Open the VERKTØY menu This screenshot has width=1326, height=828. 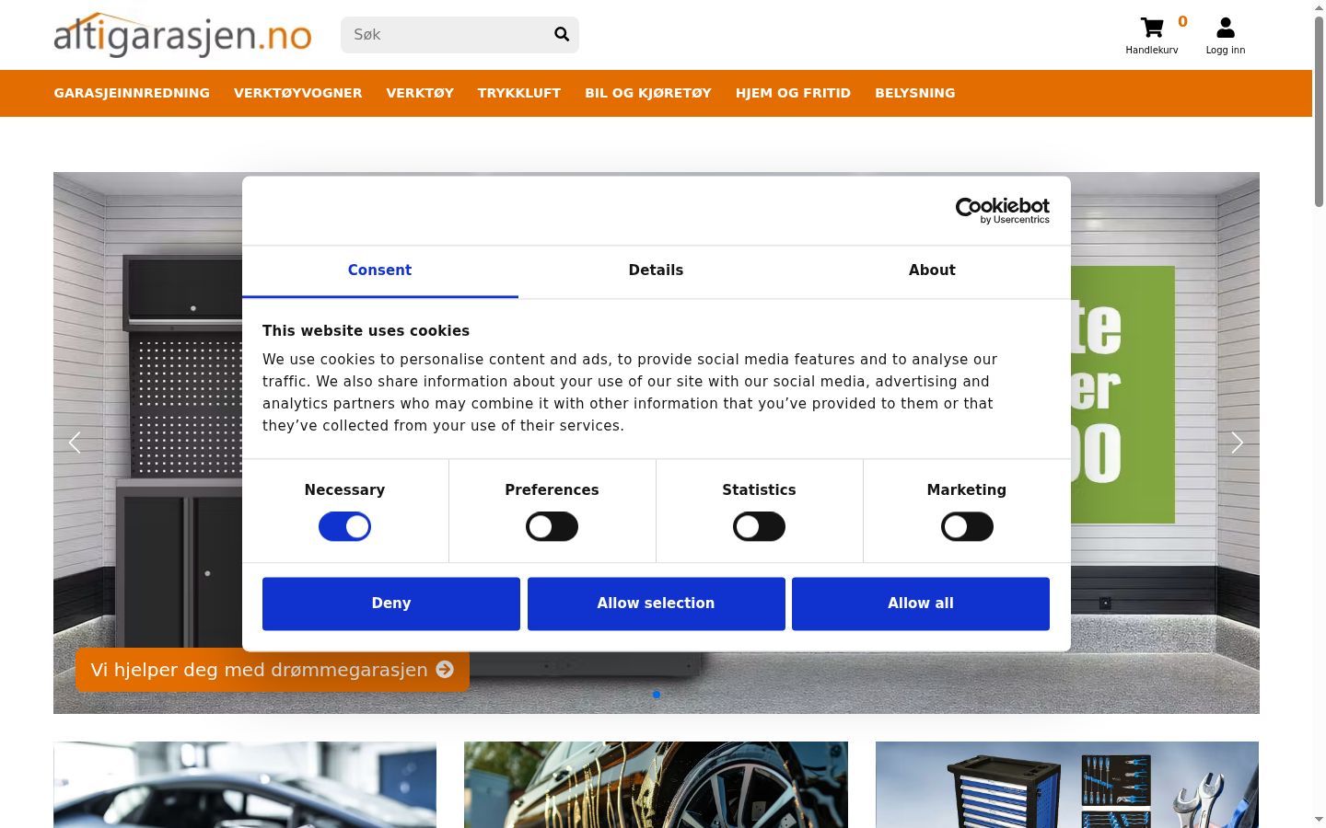[420, 93]
